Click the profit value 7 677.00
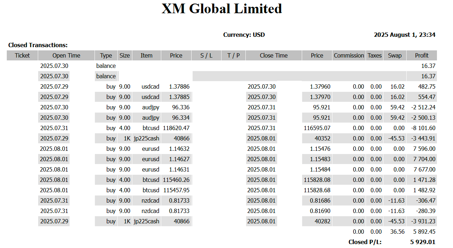 (424, 169)
